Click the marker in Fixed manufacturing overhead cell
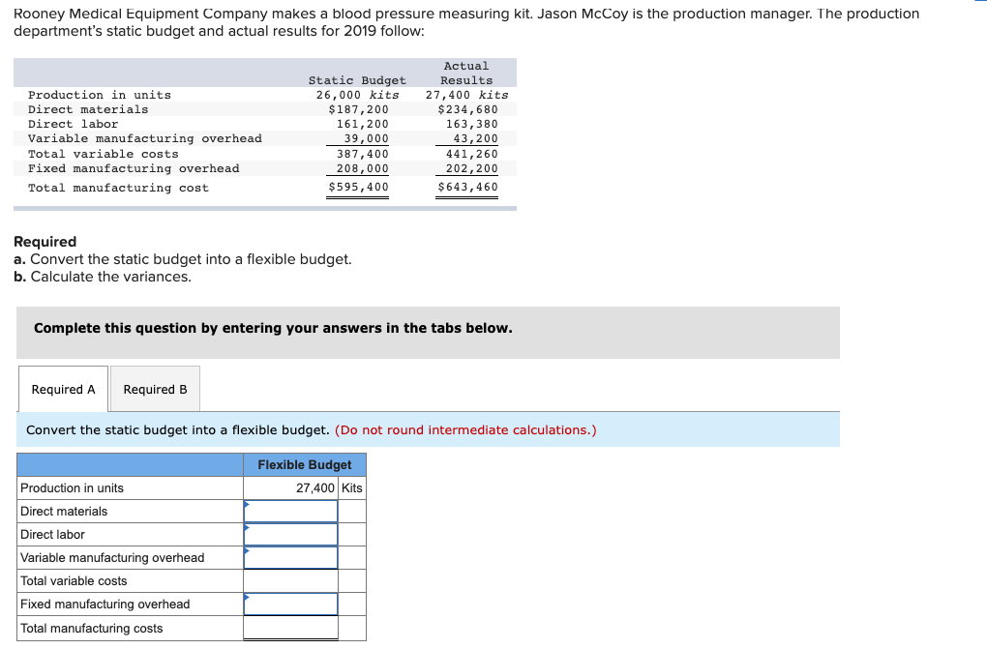Screen dimensions: 987x649 (x=248, y=599)
